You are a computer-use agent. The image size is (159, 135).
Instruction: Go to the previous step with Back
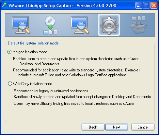click(x=93, y=127)
